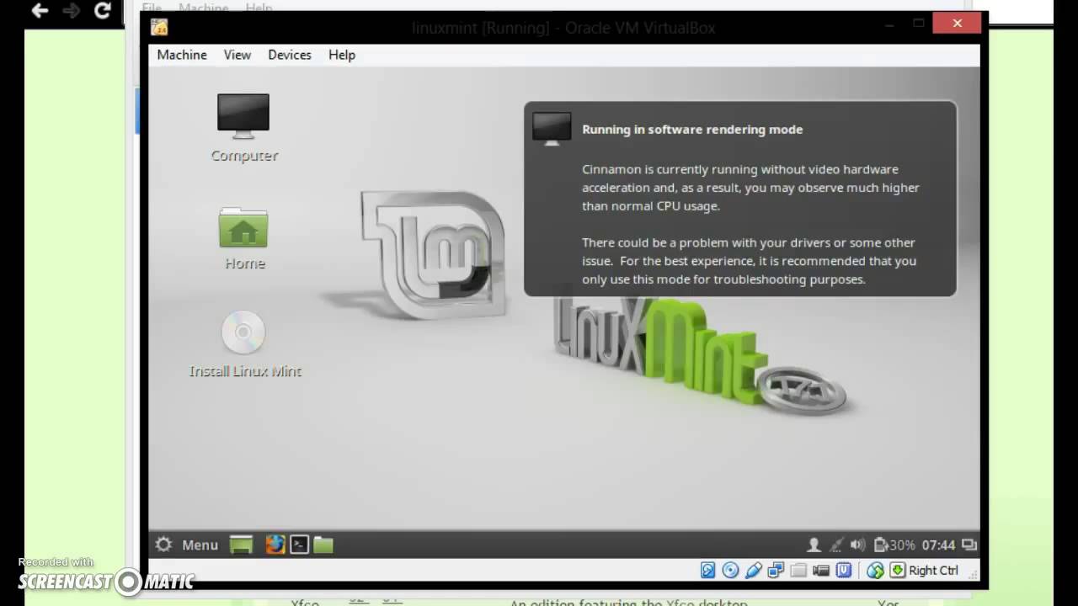Click the 07:44 clock applet
The height and width of the screenshot is (606, 1078).
point(938,545)
